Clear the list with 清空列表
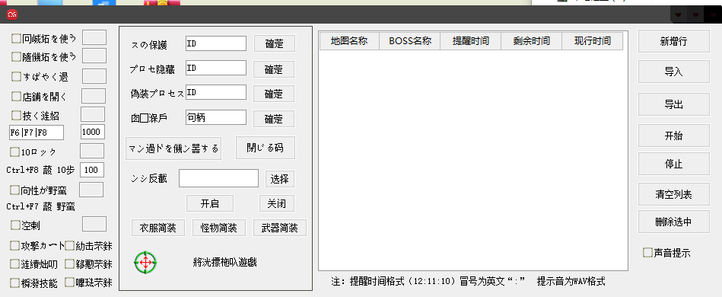The height and width of the screenshot is (297, 722). [673, 194]
